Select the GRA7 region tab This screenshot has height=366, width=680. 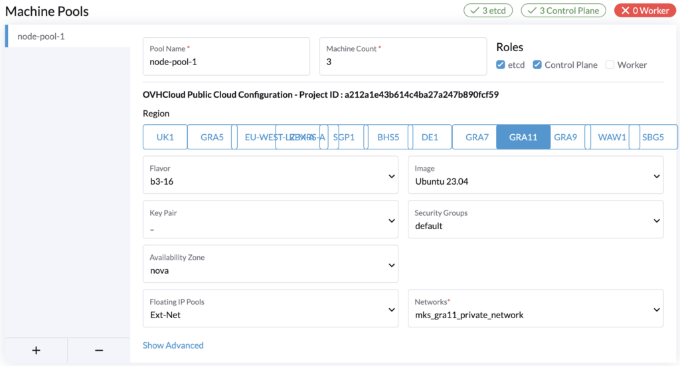(x=477, y=137)
